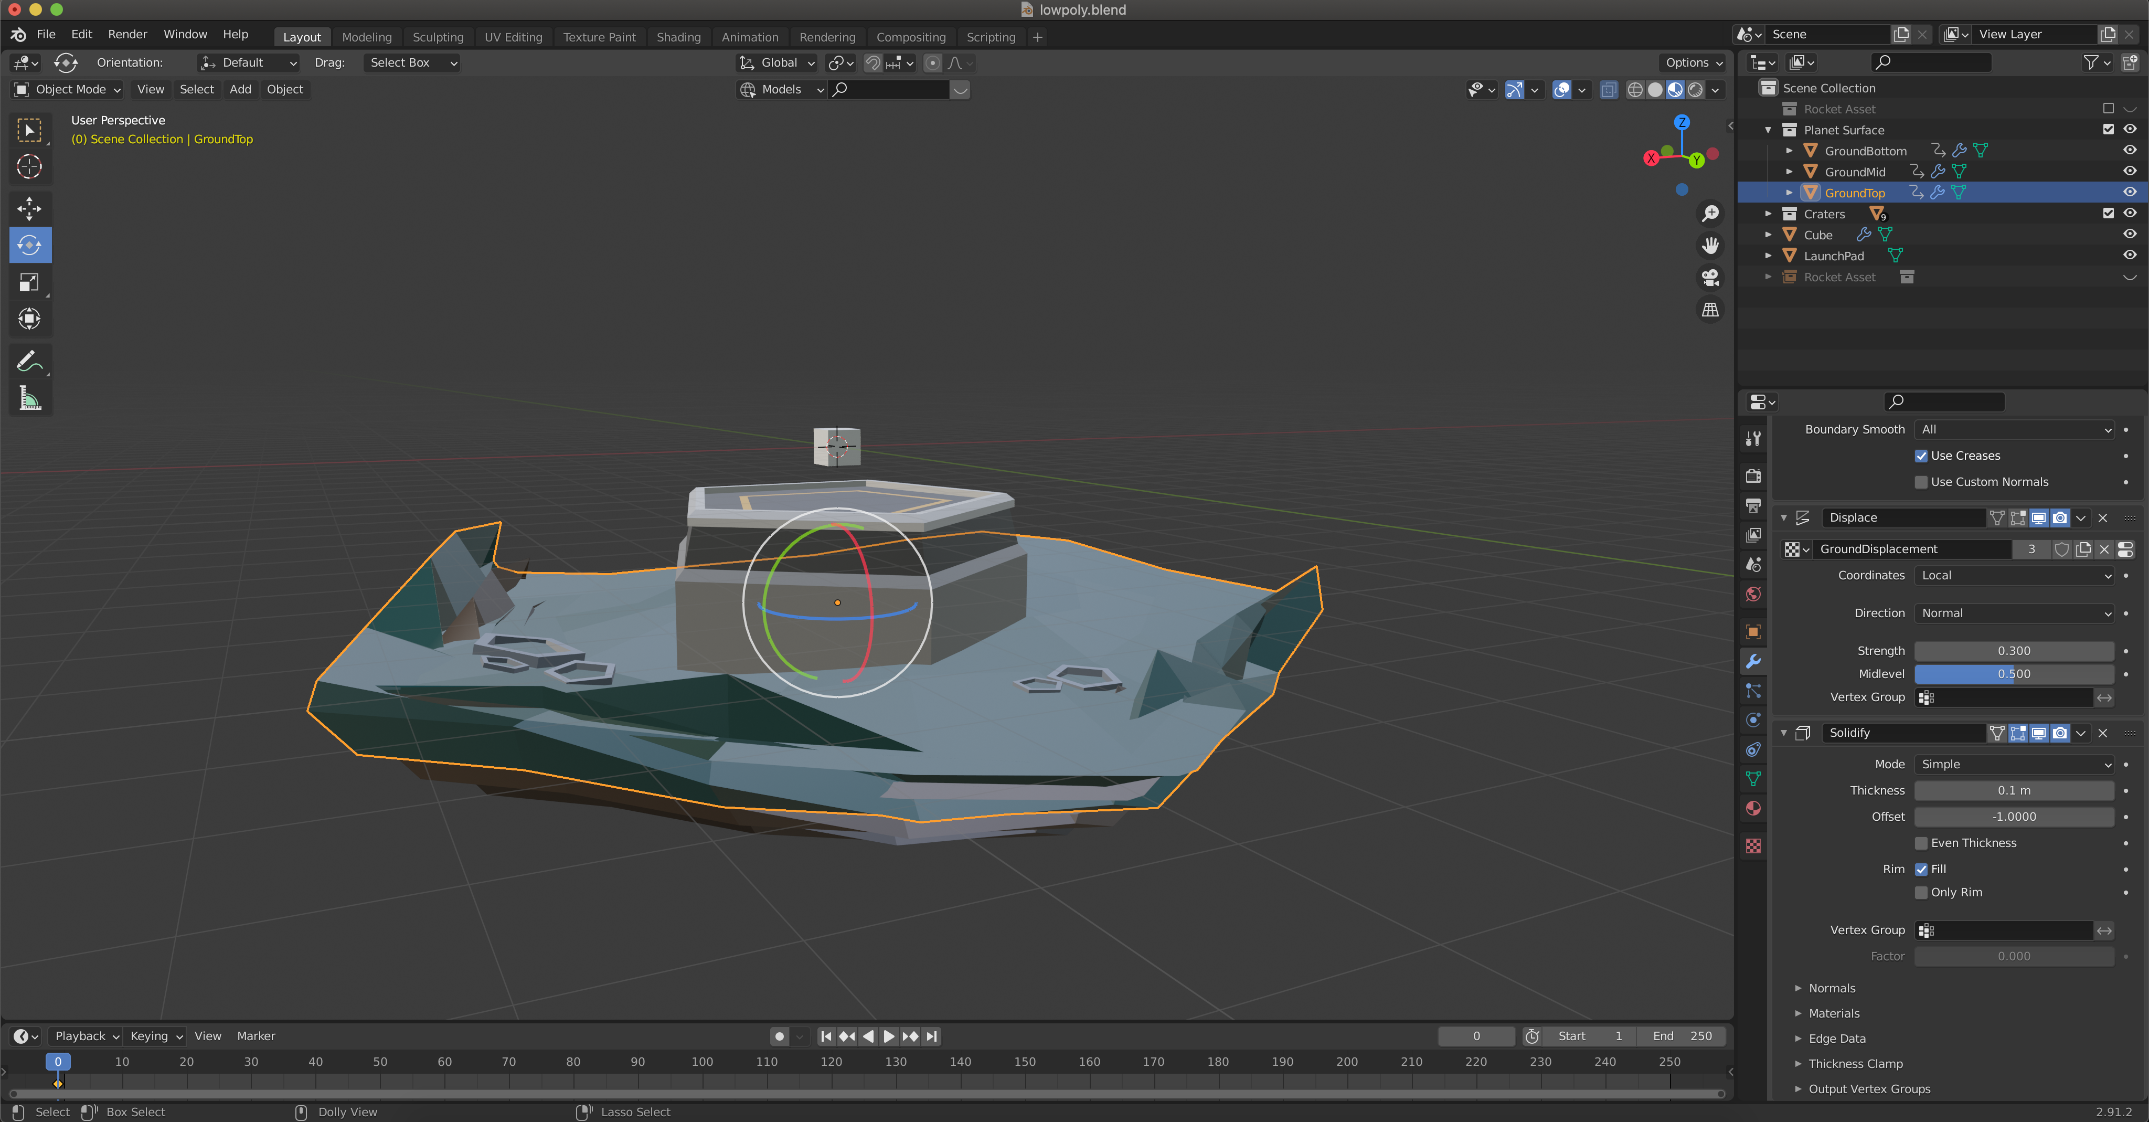
Task: Switch to the Sculpting workspace tab
Action: tap(437, 37)
